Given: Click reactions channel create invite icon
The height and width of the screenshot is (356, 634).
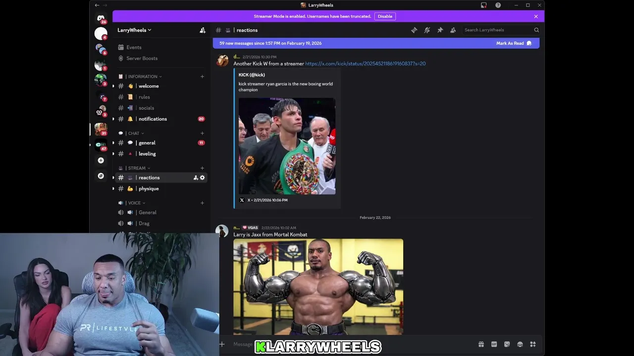Looking at the screenshot, I should point(196,178).
